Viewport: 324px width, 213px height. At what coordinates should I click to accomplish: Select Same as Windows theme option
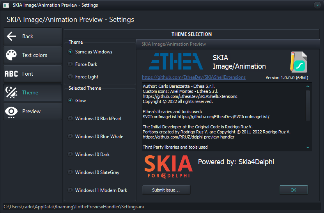(x=90, y=52)
